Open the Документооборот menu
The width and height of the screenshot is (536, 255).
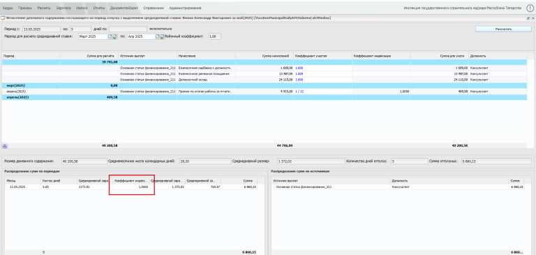pyautogui.click(x=124, y=8)
